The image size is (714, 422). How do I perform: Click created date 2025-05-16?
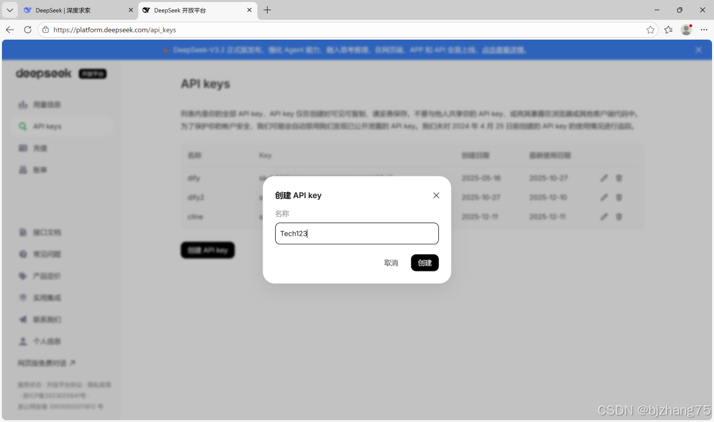coord(481,178)
